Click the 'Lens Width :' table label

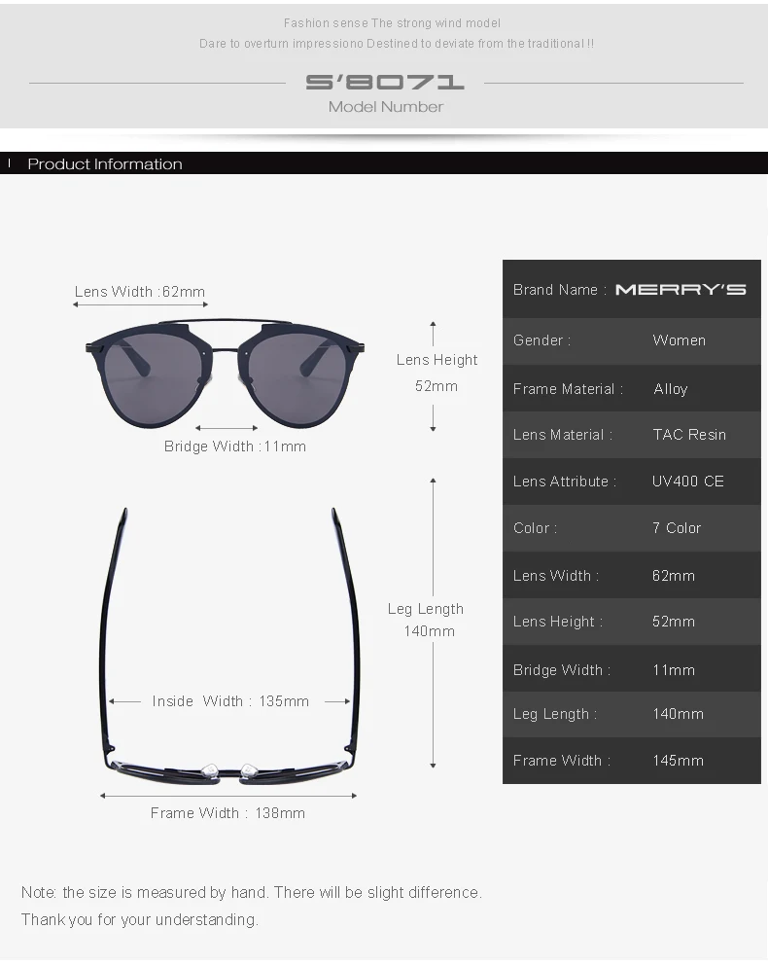(x=556, y=576)
